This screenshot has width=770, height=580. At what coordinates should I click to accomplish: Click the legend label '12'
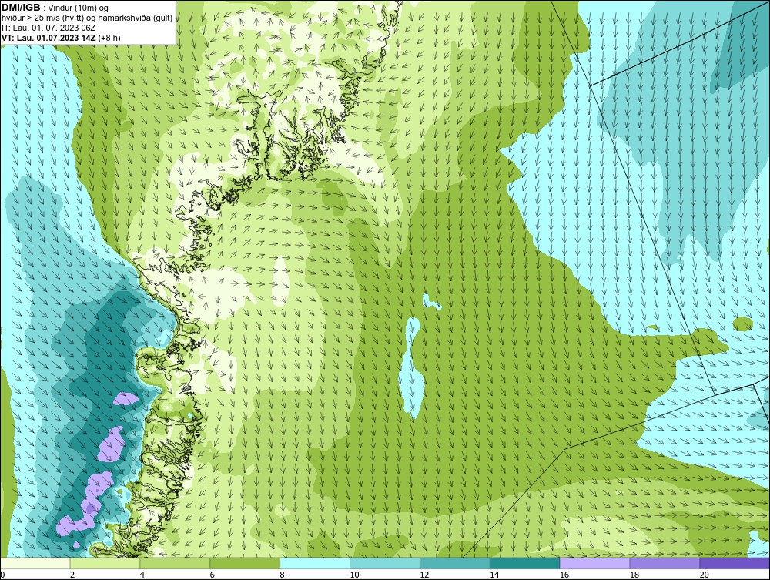[424, 575]
